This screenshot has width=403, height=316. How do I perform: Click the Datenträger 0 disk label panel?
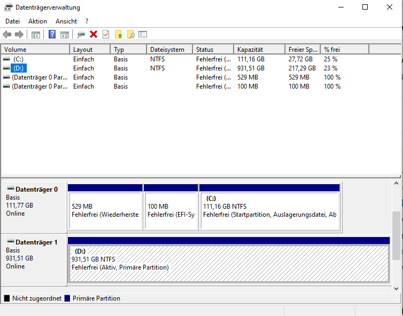click(x=34, y=207)
